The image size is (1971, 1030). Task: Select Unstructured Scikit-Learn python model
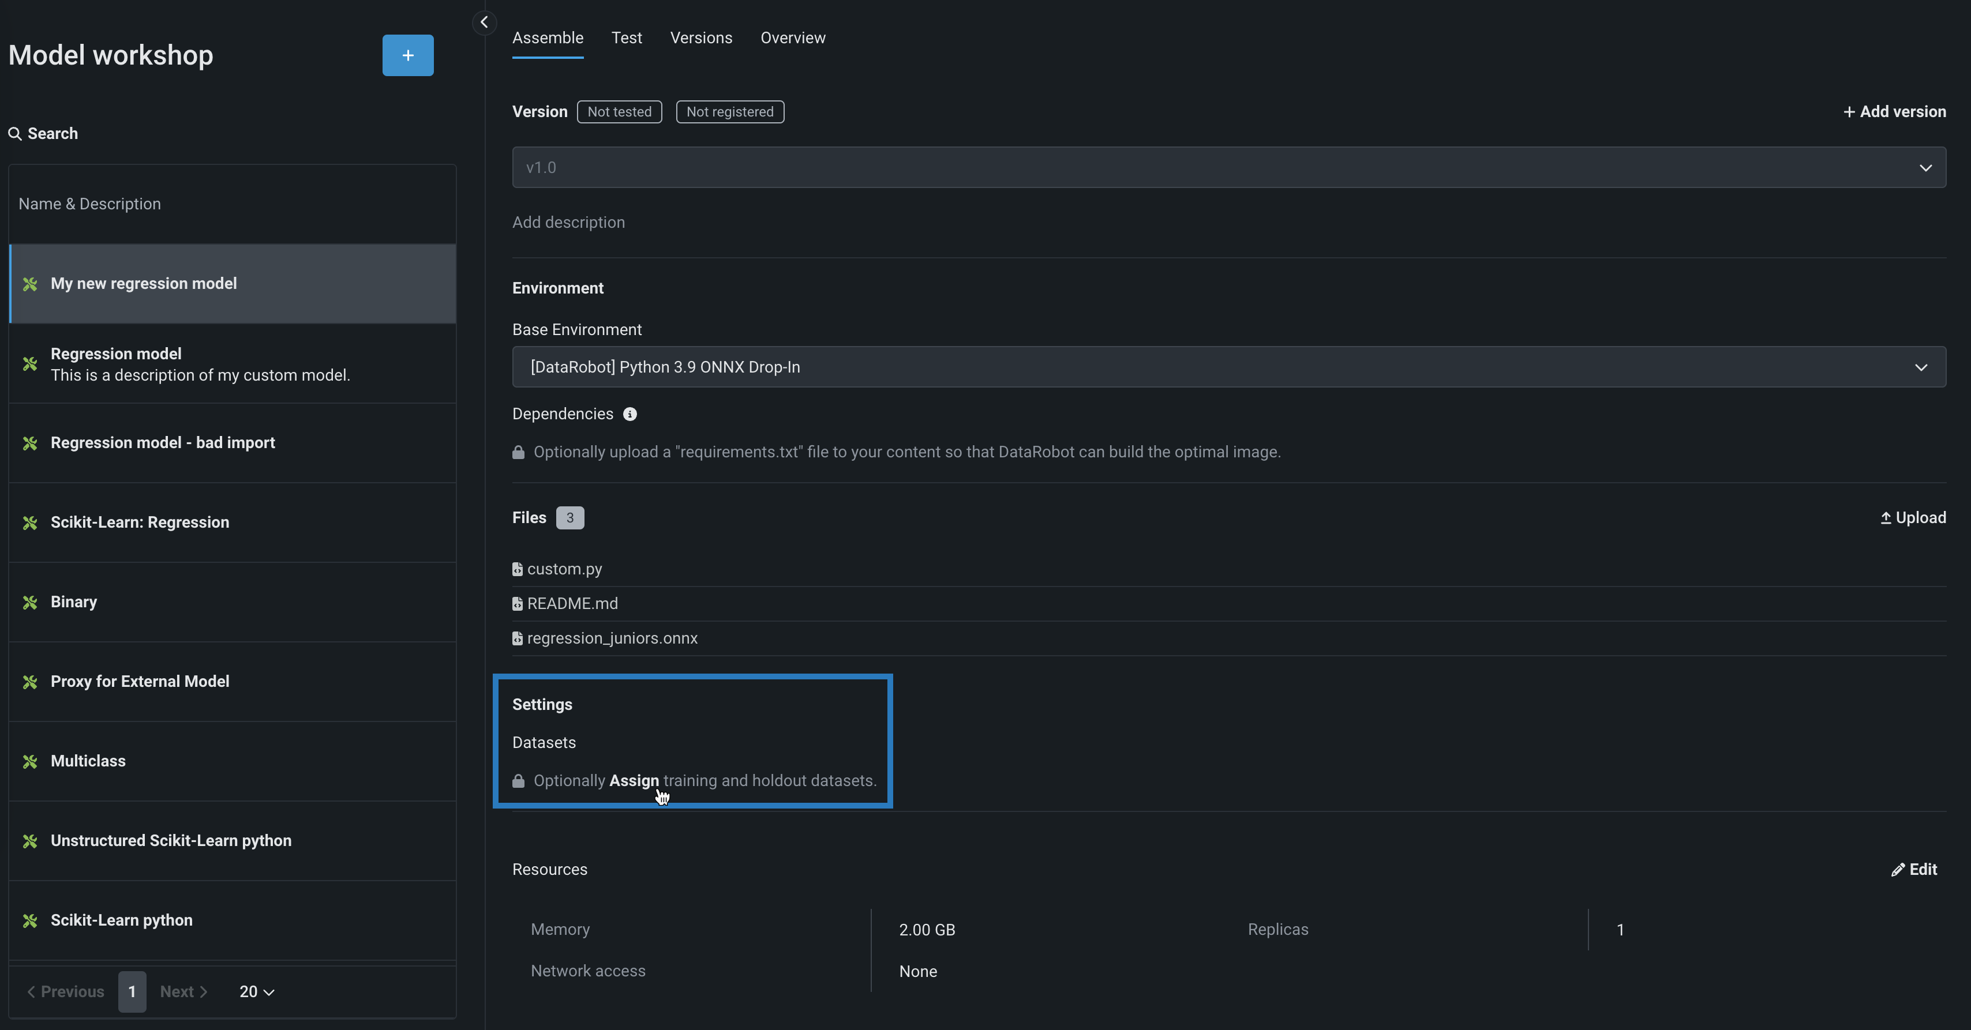171,840
